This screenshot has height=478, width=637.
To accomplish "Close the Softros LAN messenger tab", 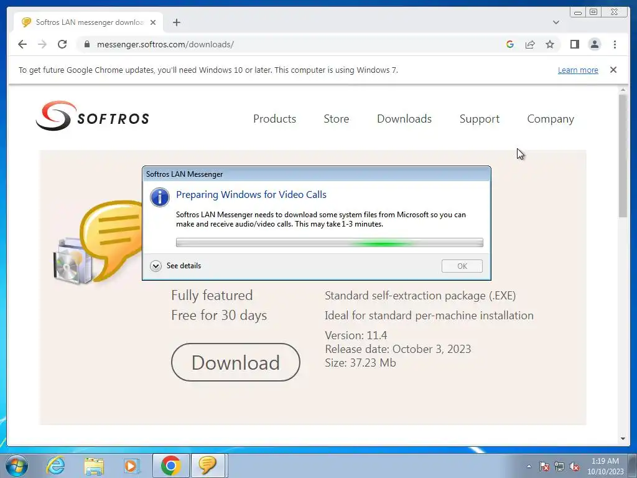I will click(x=153, y=22).
